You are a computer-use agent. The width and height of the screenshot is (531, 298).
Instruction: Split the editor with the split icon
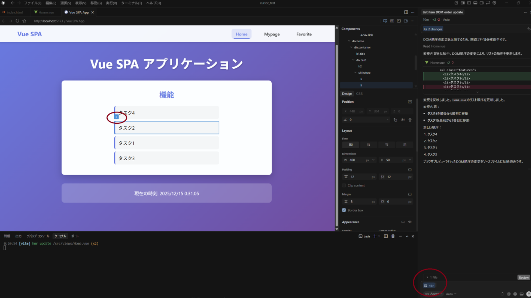pos(406,12)
